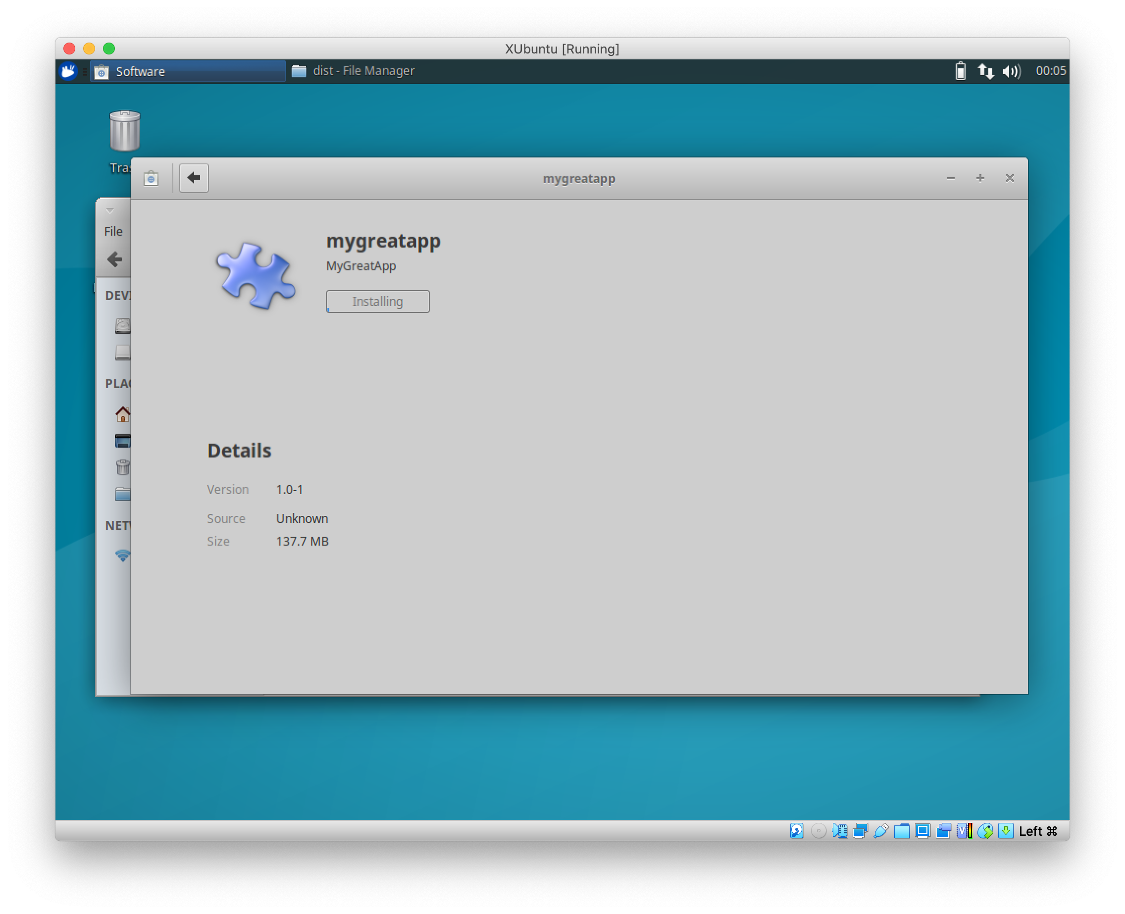This screenshot has width=1125, height=914.
Task: Click the network connections tray icon
Action: 985,71
